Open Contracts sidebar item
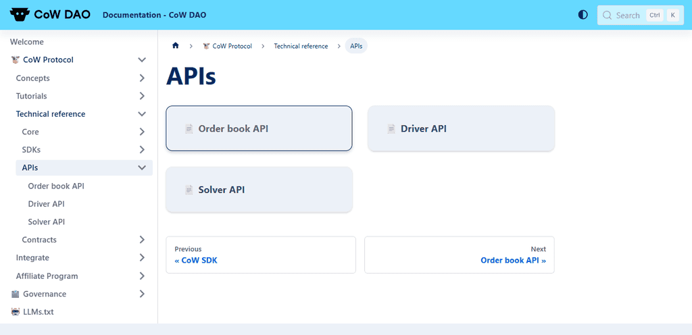 pos(39,240)
